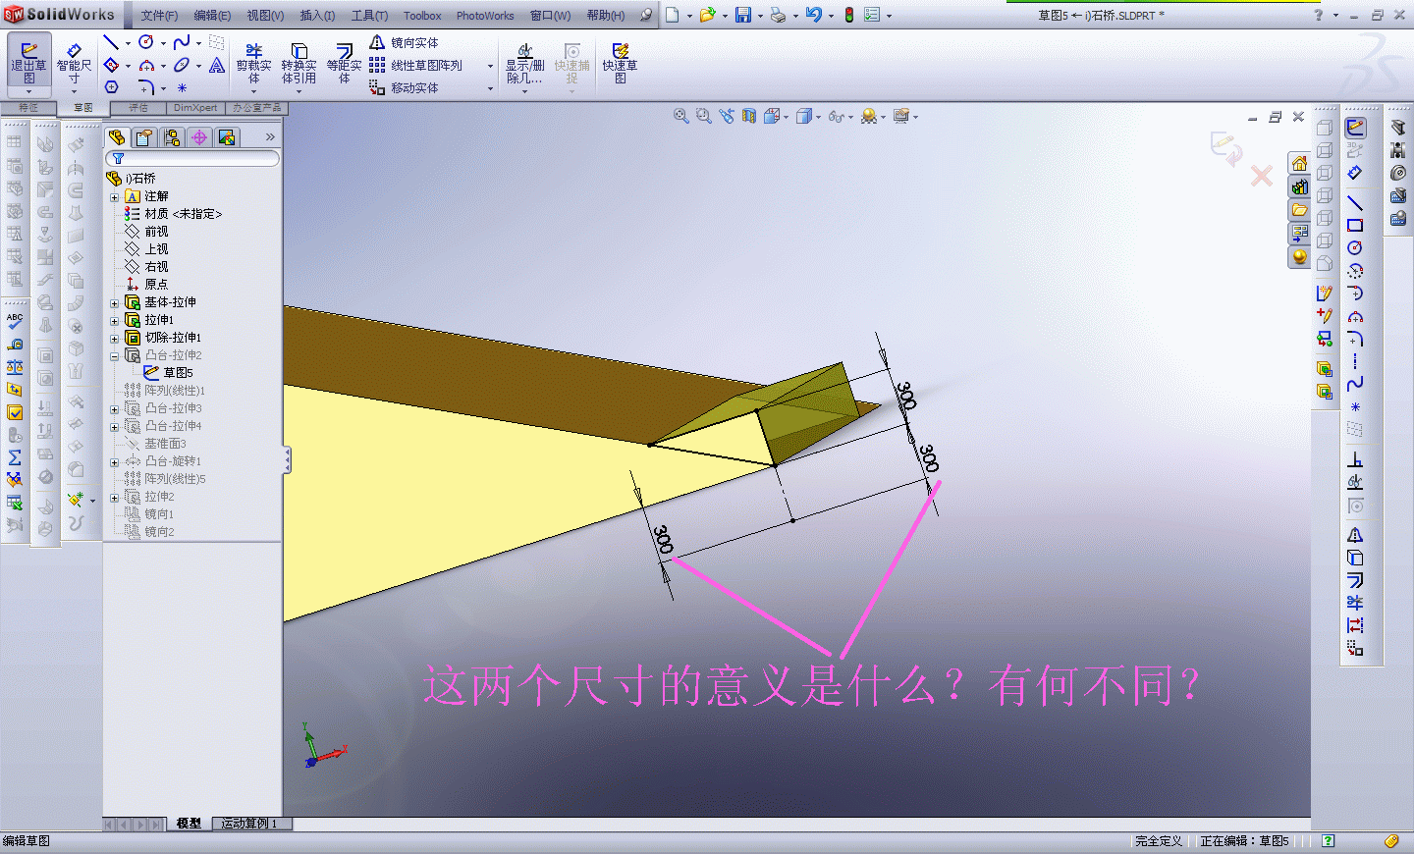Switch to the 办公室产品 ribbon tab
This screenshot has width=1414, height=854.
[257, 108]
